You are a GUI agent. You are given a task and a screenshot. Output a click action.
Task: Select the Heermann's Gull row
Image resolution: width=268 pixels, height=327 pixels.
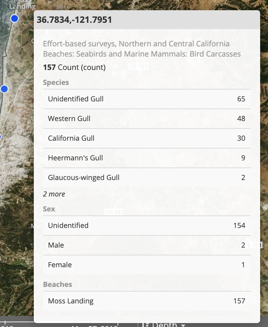click(x=147, y=158)
